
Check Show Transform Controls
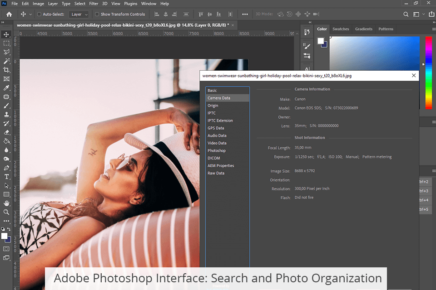[97, 14]
